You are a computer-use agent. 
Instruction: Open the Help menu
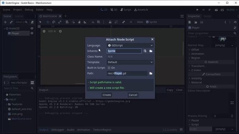pyautogui.click(x=49, y=10)
